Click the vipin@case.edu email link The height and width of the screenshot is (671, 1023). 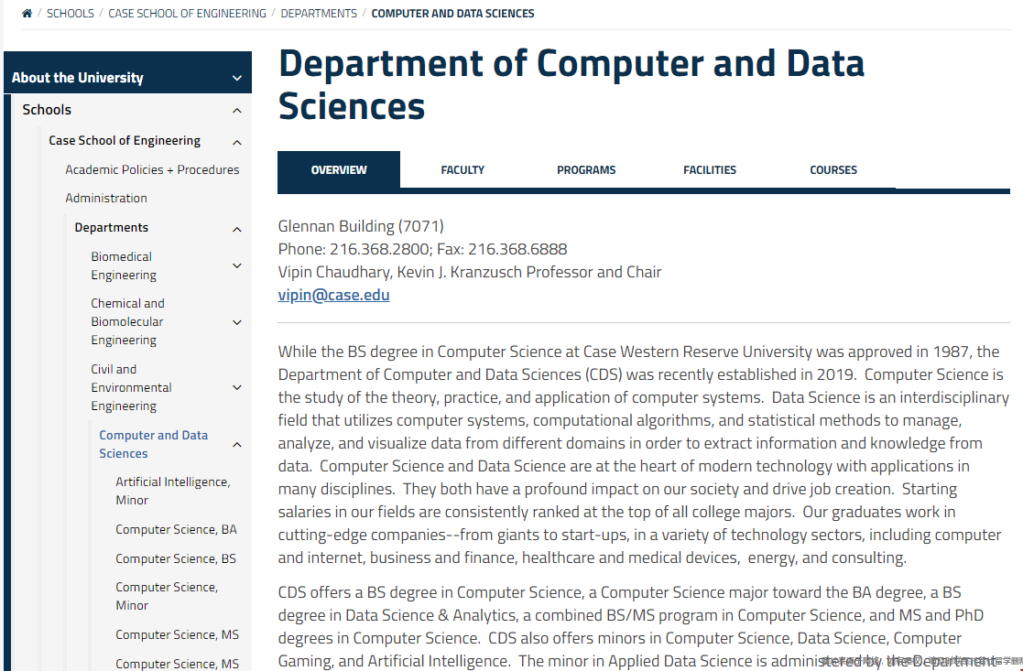pos(333,295)
